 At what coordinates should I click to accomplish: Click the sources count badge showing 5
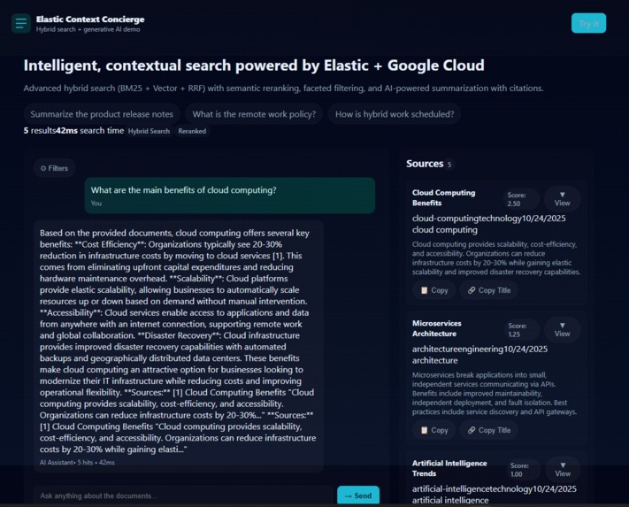coord(449,165)
